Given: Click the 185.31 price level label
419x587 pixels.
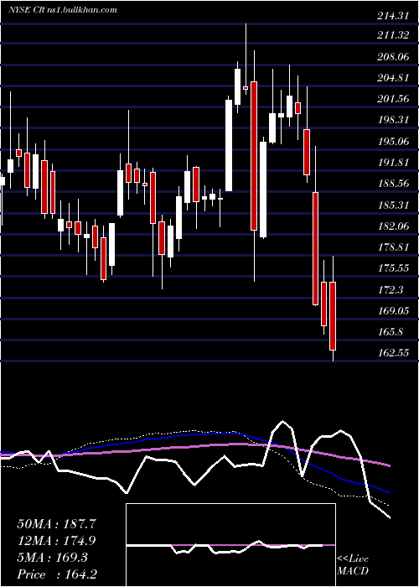Looking at the screenshot, I should pyautogui.click(x=391, y=205).
